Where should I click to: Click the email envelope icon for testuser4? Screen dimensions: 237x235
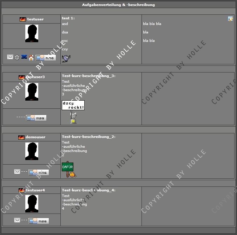[x=17, y=220]
